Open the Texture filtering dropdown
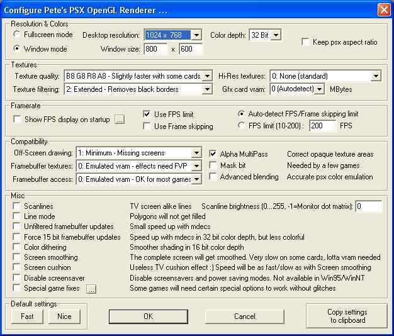 138,89
